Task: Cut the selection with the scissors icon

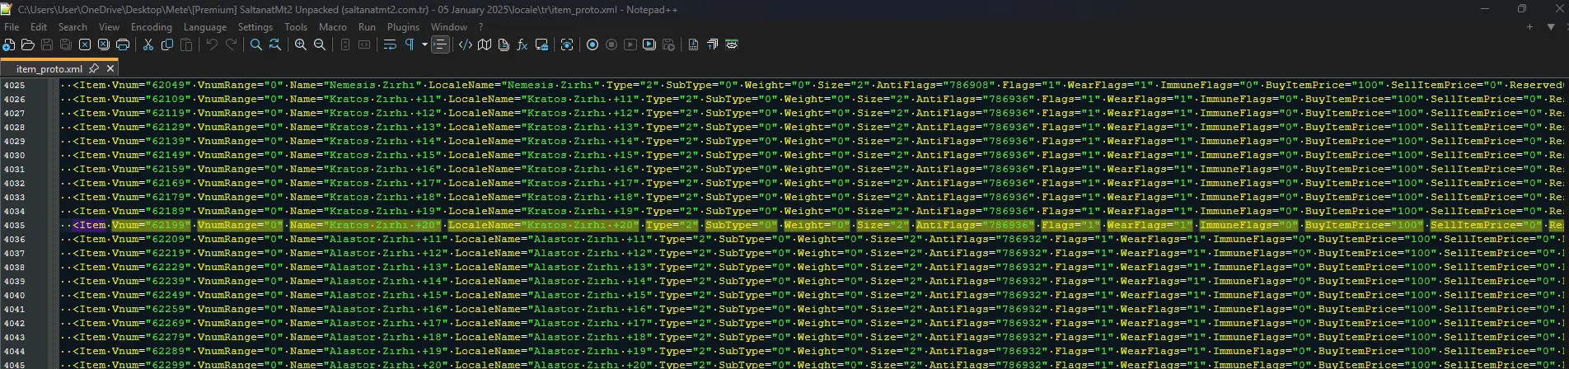Action: click(148, 44)
